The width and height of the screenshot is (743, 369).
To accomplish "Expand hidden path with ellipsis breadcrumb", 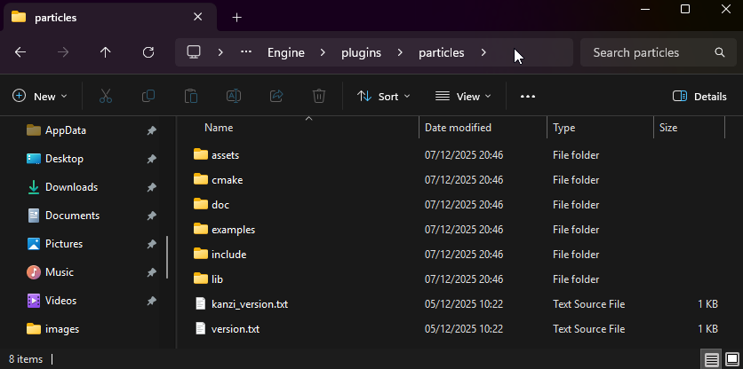I will pyautogui.click(x=246, y=52).
